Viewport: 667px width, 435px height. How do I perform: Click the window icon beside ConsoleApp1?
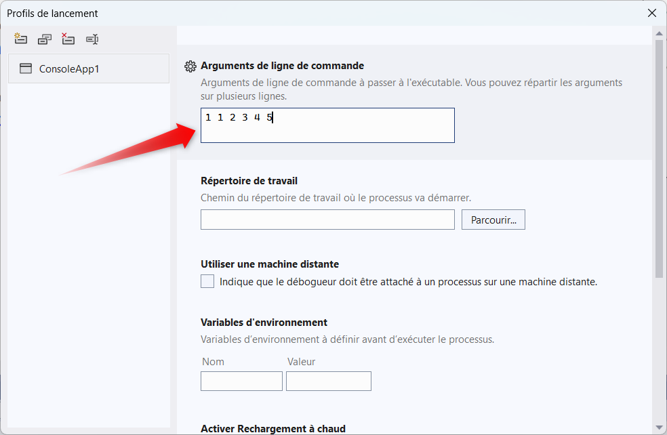[x=26, y=68]
